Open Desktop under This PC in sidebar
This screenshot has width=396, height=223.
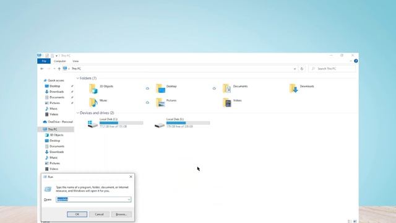click(x=53, y=141)
